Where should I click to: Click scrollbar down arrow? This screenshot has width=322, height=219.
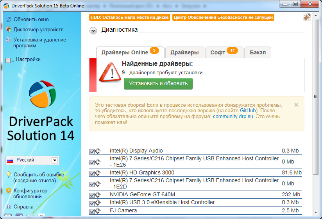tap(316, 213)
